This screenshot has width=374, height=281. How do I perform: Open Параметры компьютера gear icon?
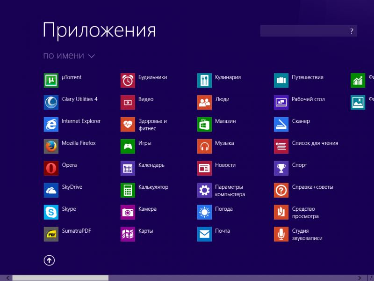(x=204, y=191)
